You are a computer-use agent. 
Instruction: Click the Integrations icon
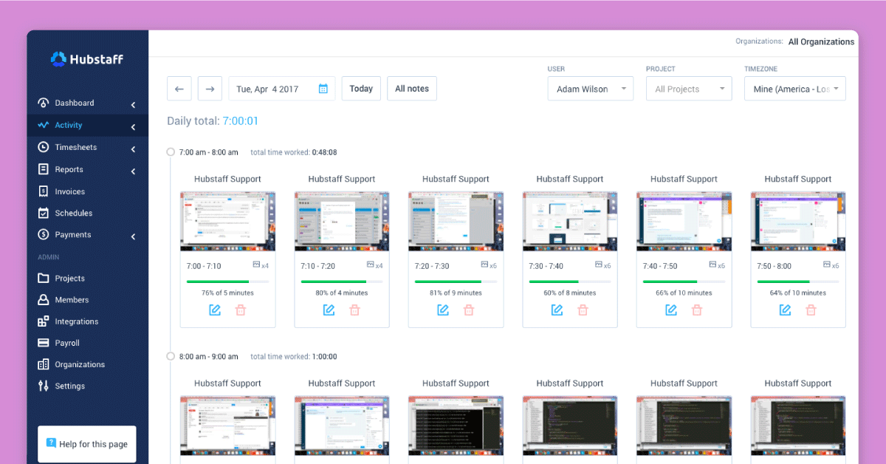pyautogui.click(x=43, y=321)
